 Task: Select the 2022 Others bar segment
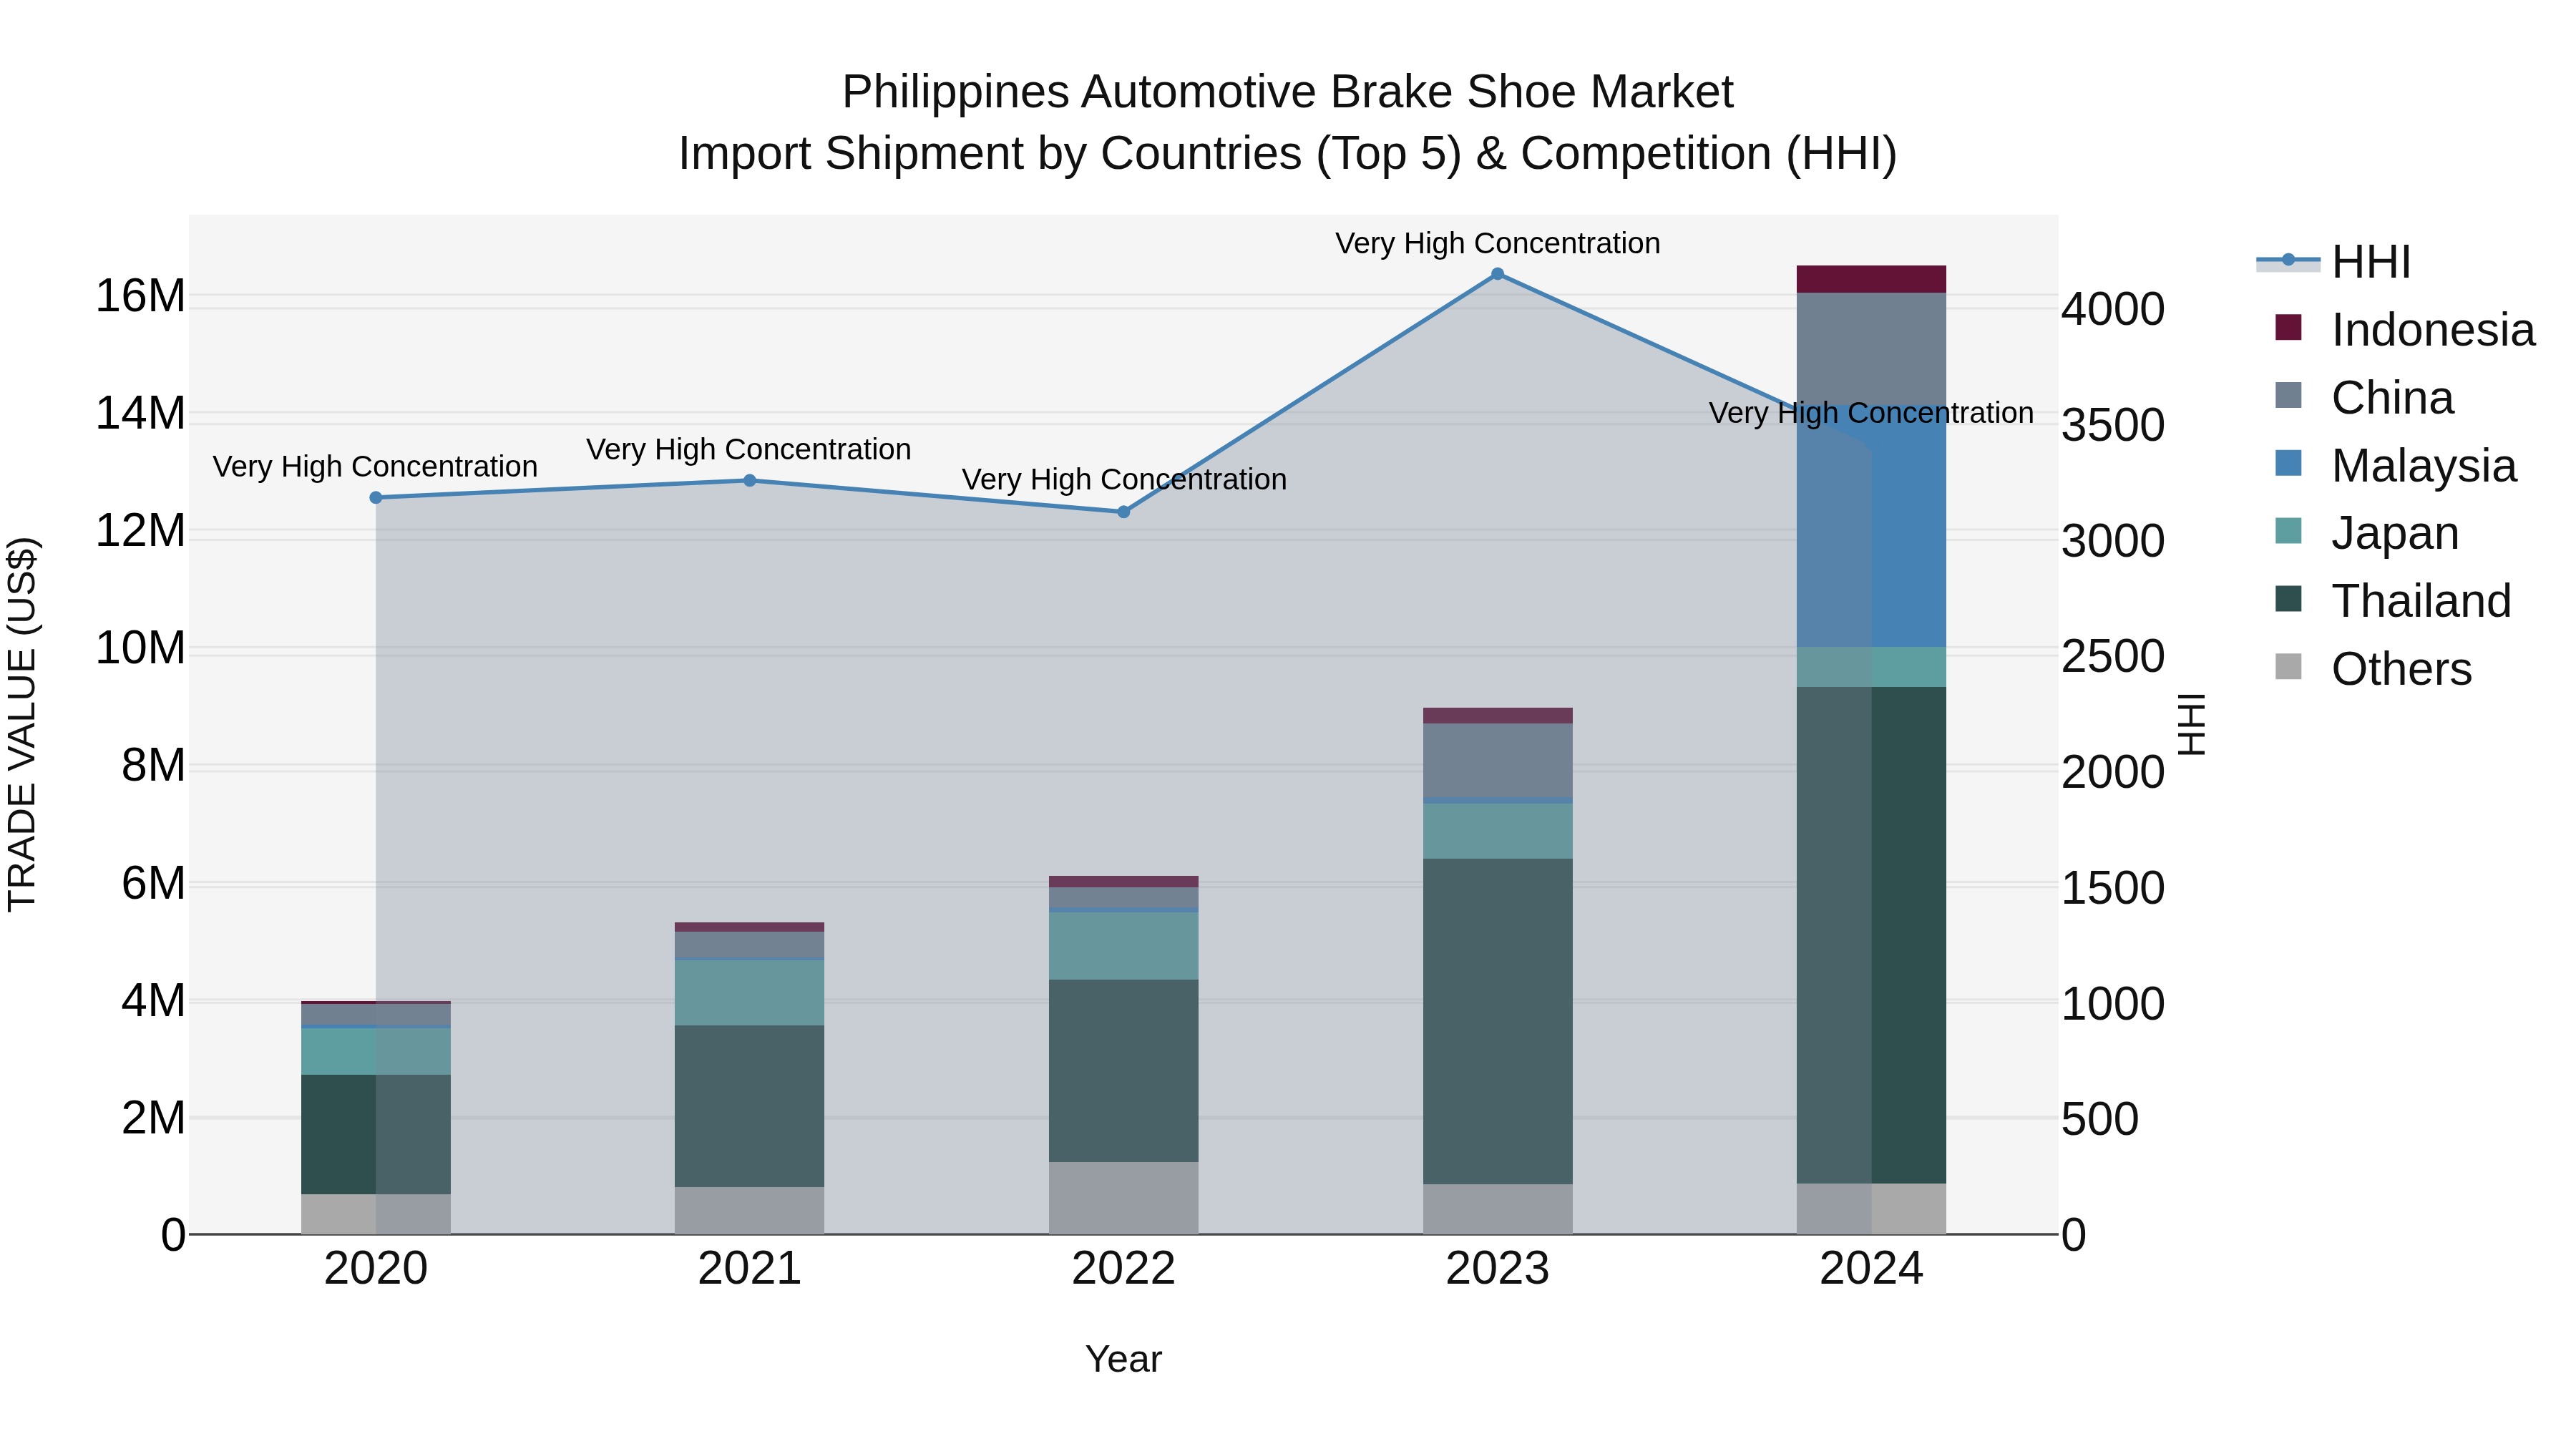[x=1123, y=1198]
